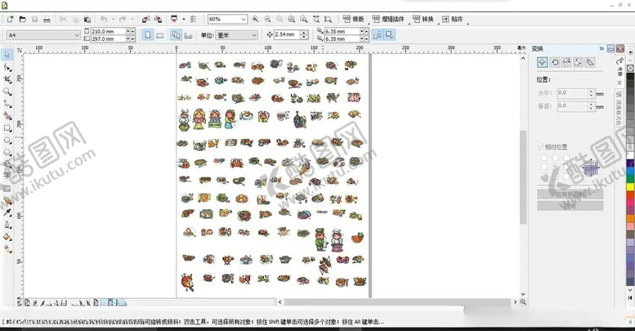635x331 pixels.
Task: Toggle the 相对位置 checkbox
Action: (540, 146)
